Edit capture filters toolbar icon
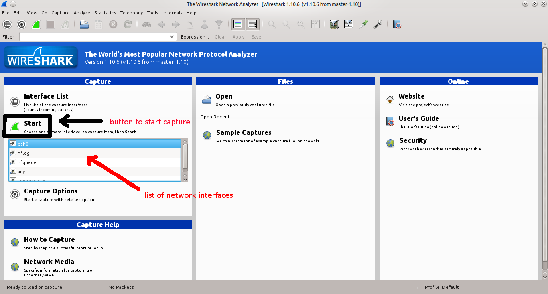The width and height of the screenshot is (548, 294). (334, 24)
